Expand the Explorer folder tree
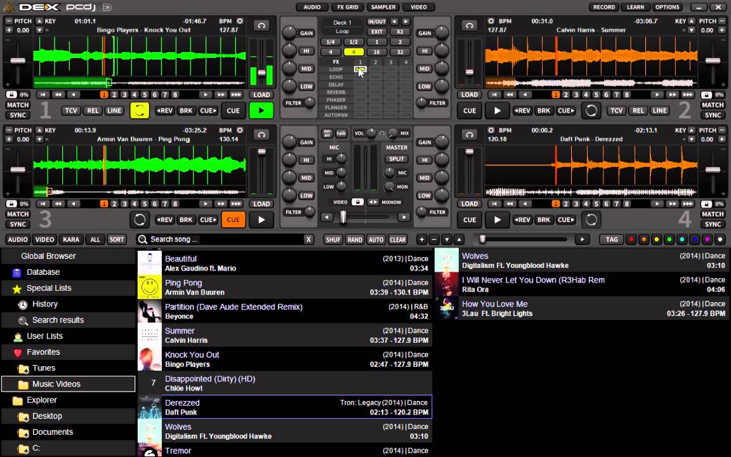The height and width of the screenshot is (457, 731). click(42, 400)
